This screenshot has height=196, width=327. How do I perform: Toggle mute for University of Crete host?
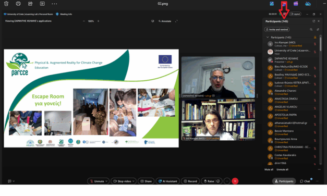point(315,52)
